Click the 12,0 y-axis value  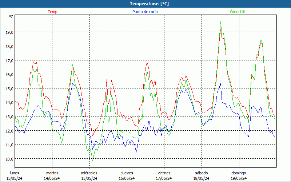coord(10,131)
